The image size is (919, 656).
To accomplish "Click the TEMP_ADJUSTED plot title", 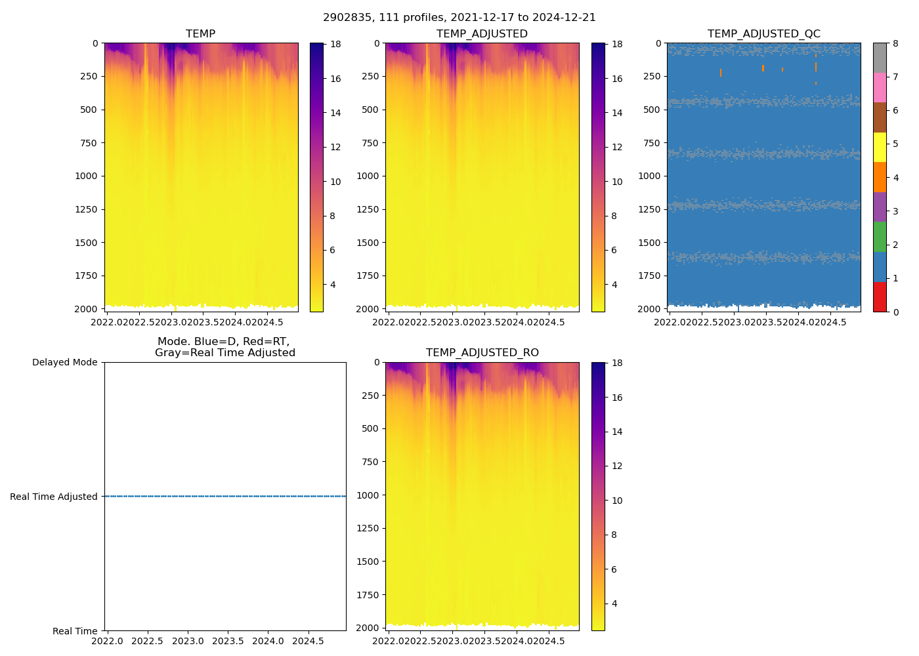I will (482, 34).
